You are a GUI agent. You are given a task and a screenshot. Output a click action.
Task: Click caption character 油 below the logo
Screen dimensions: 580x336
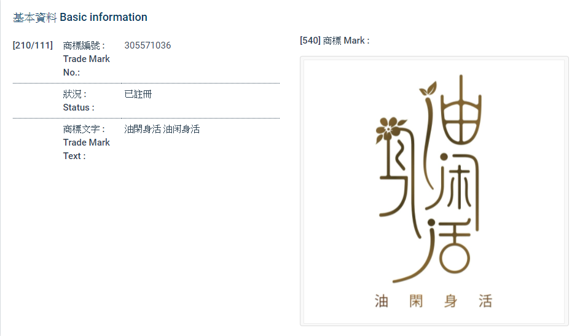382,302
